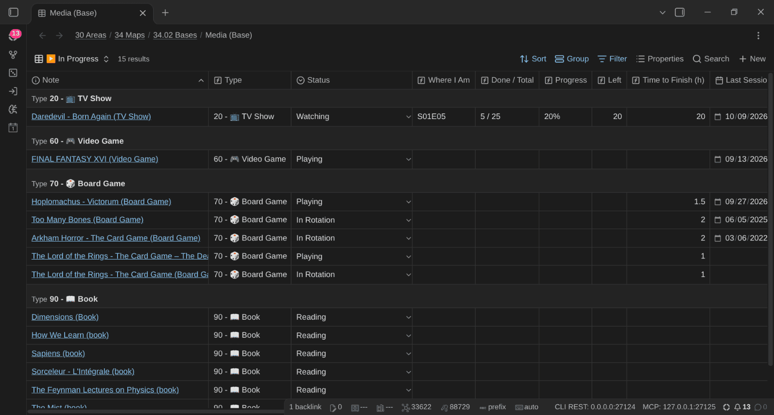Click the horizontal scrollbar at the bottom
The width and height of the screenshot is (774, 415).
(x=155, y=412)
